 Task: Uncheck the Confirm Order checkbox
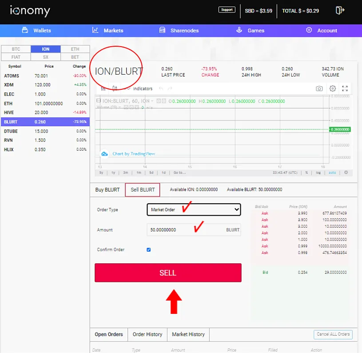[x=149, y=250]
